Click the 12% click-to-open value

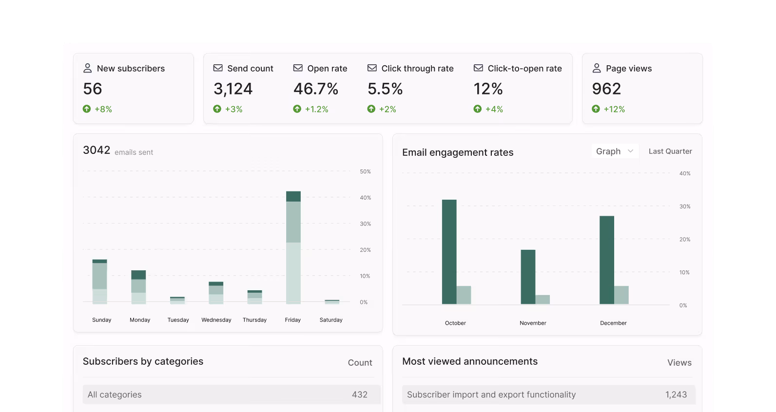[x=488, y=89]
